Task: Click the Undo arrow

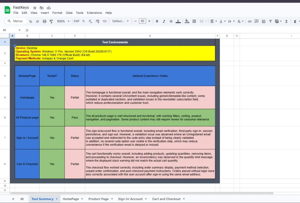Action: [31, 21]
